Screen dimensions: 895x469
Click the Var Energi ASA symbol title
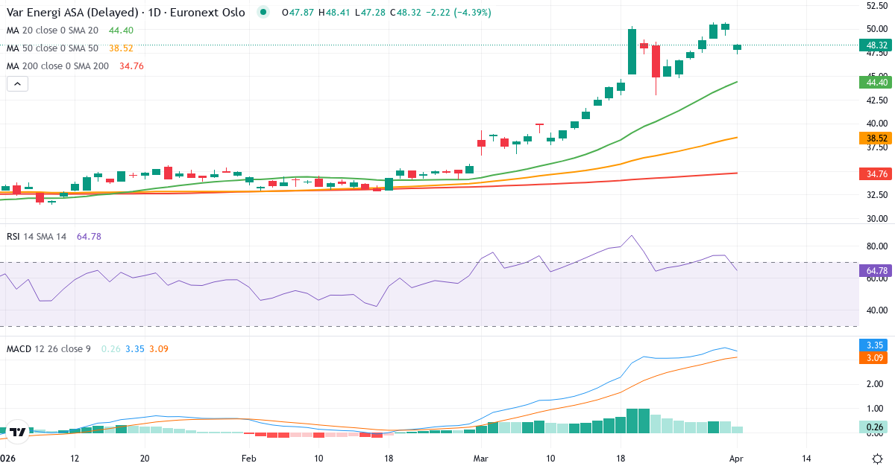click(125, 13)
